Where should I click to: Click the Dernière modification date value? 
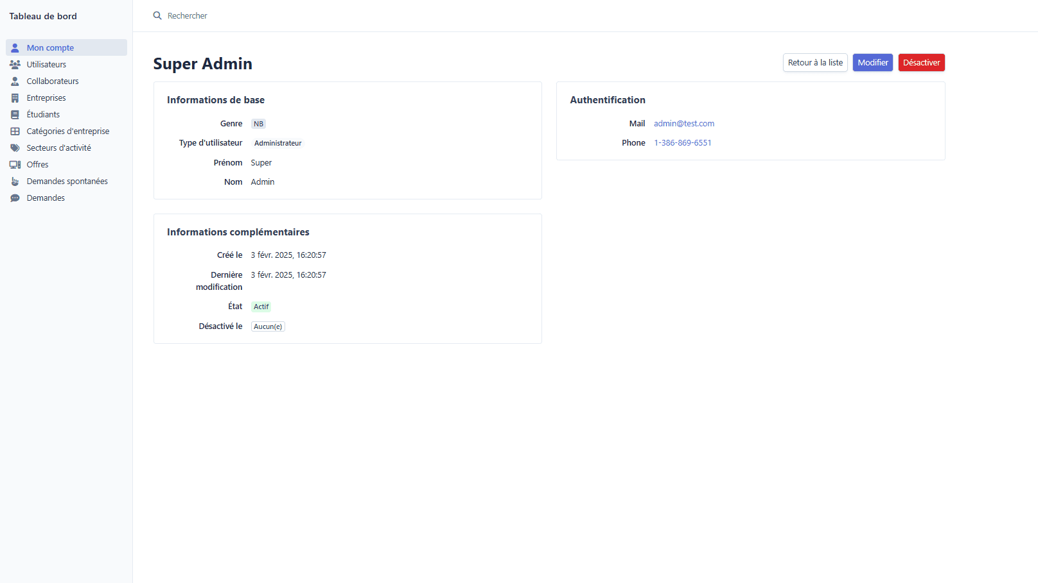[x=288, y=275]
